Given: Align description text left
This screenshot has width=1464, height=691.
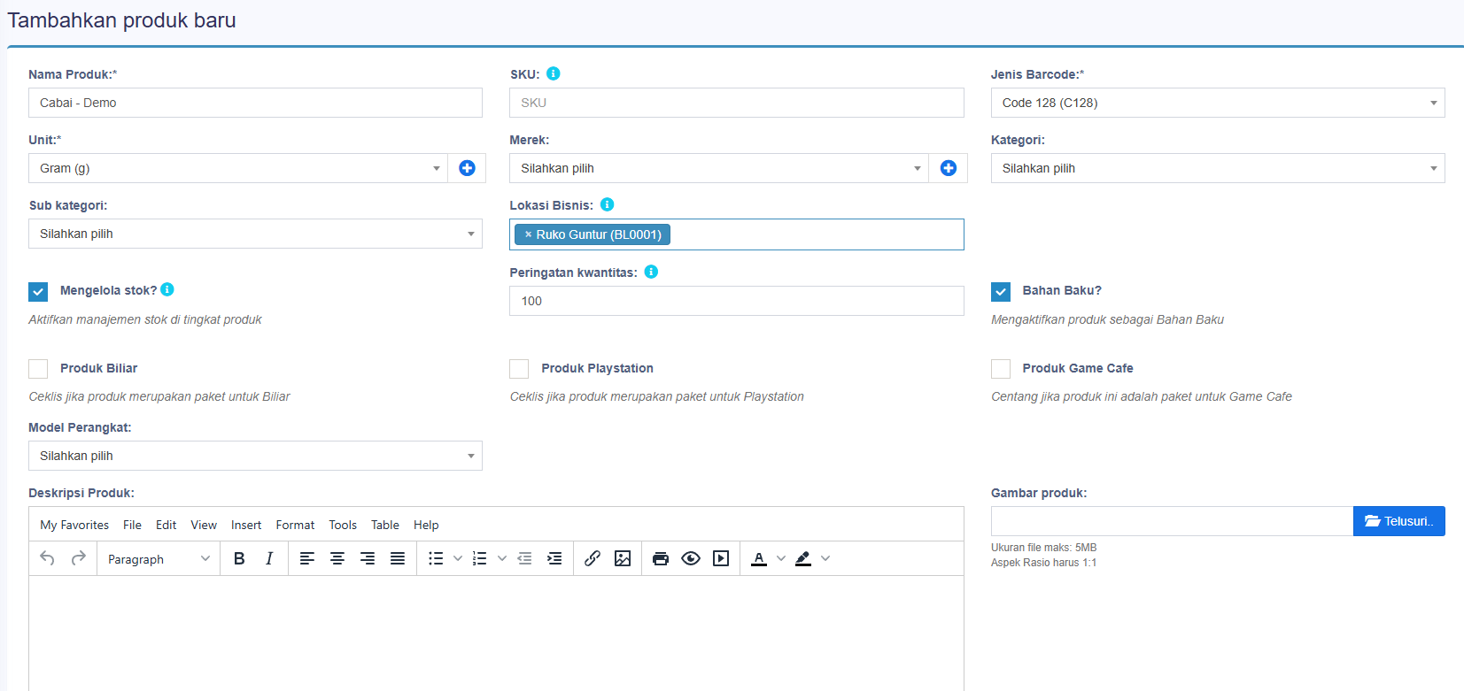Looking at the screenshot, I should (x=307, y=558).
